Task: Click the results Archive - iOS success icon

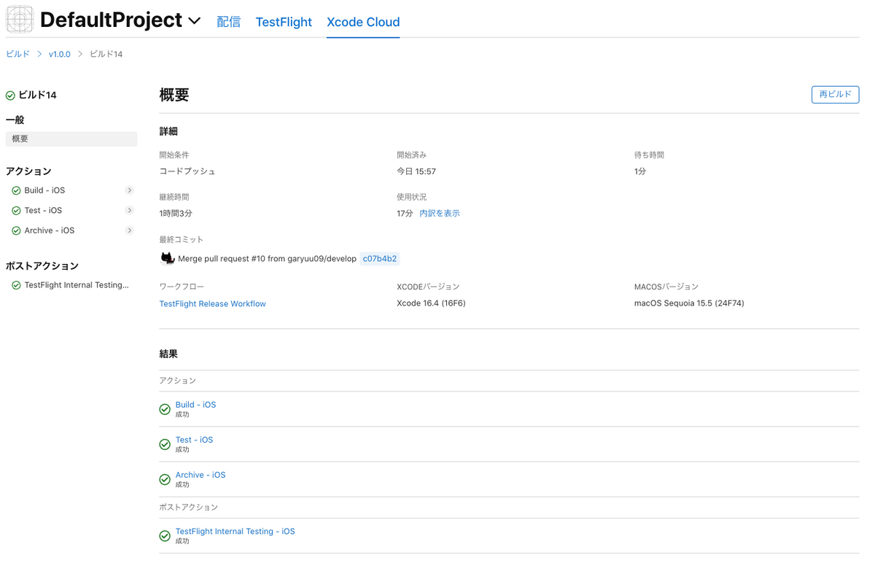Action: click(x=165, y=479)
